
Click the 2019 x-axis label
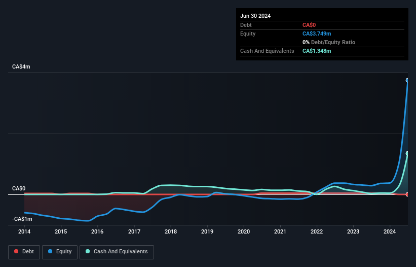point(207,231)
